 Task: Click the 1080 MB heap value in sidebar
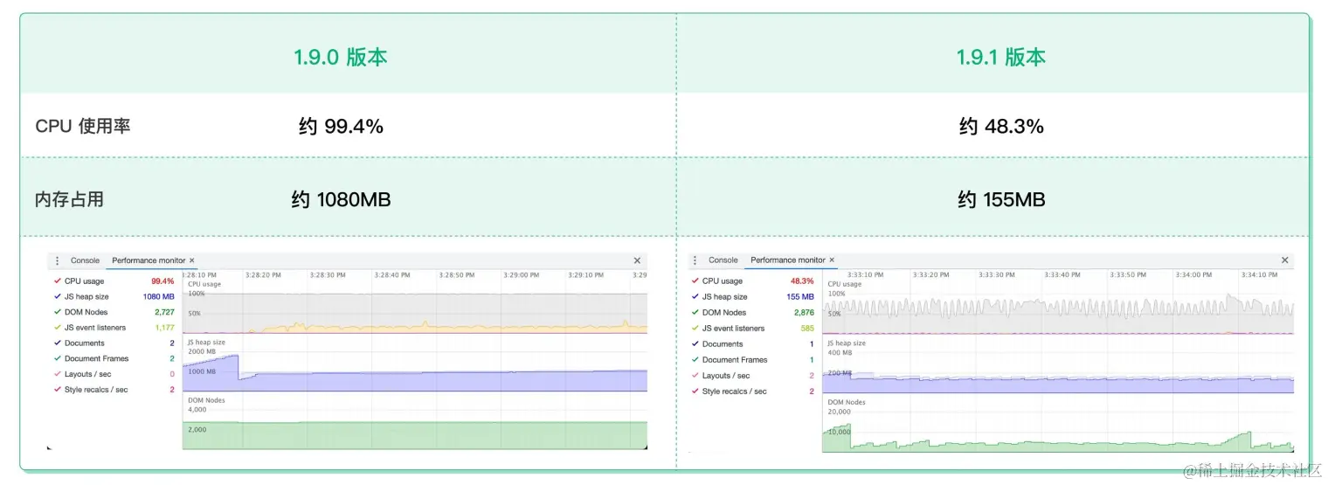coord(159,297)
